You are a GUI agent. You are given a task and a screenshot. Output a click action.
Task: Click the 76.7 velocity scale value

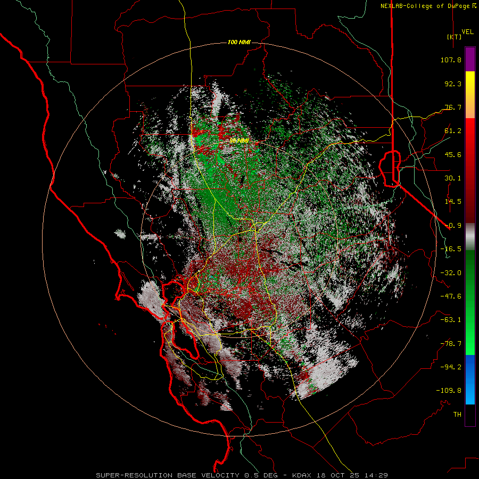click(x=453, y=107)
